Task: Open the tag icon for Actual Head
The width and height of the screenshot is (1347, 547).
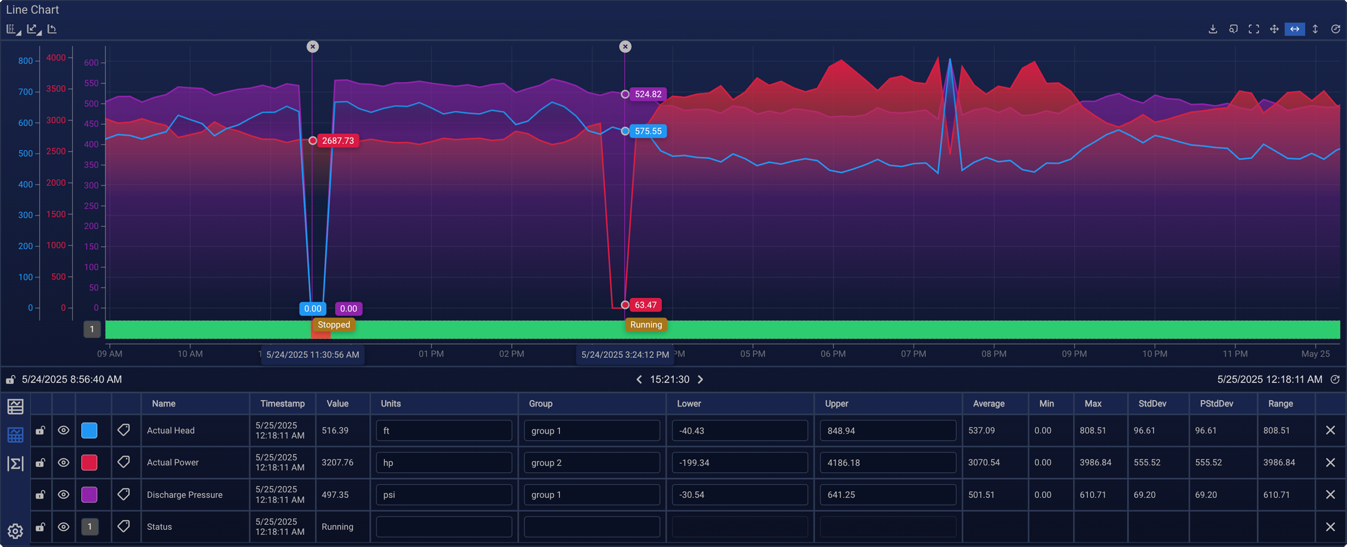Action: pos(124,430)
